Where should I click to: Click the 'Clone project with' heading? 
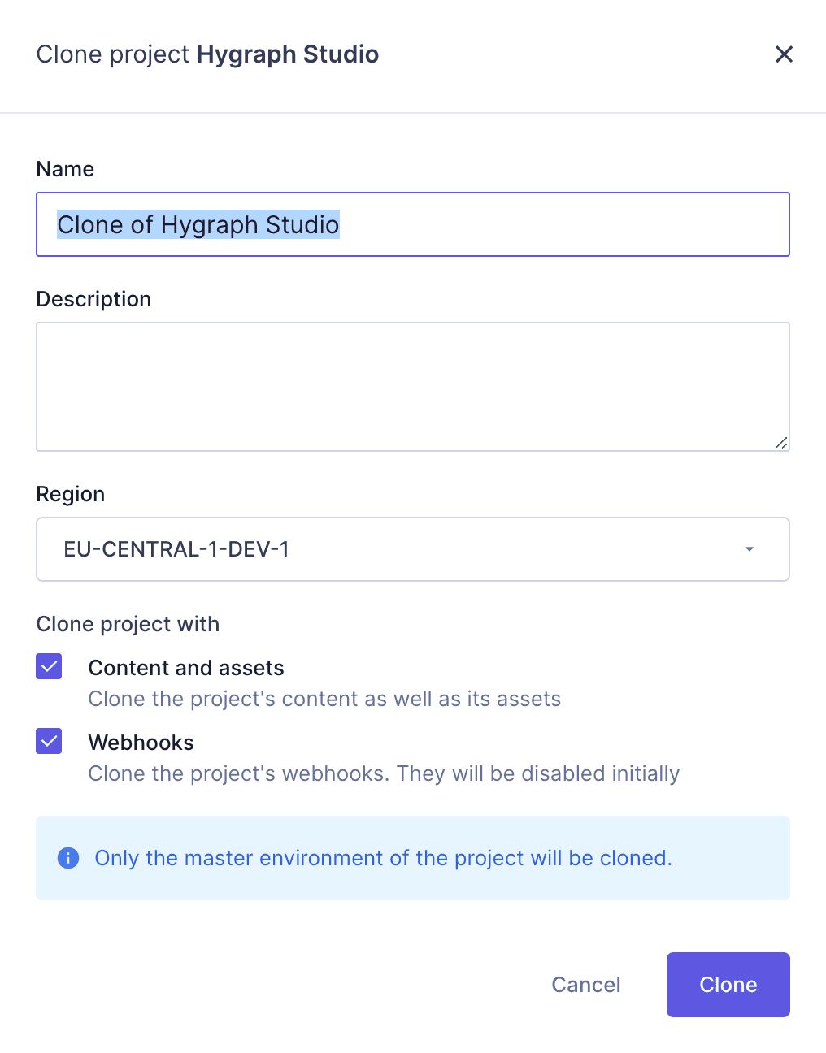(x=128, y=624)
